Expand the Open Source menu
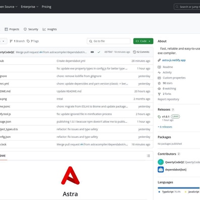This screenshot has width=200, height=200. click(9, 7)
